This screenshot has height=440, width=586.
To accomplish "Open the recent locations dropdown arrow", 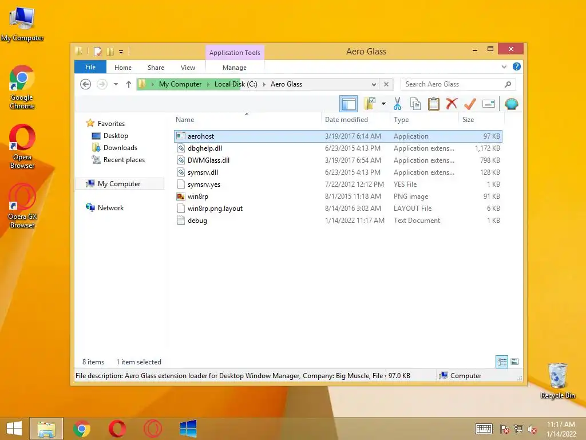I will (x=116, y=84).
